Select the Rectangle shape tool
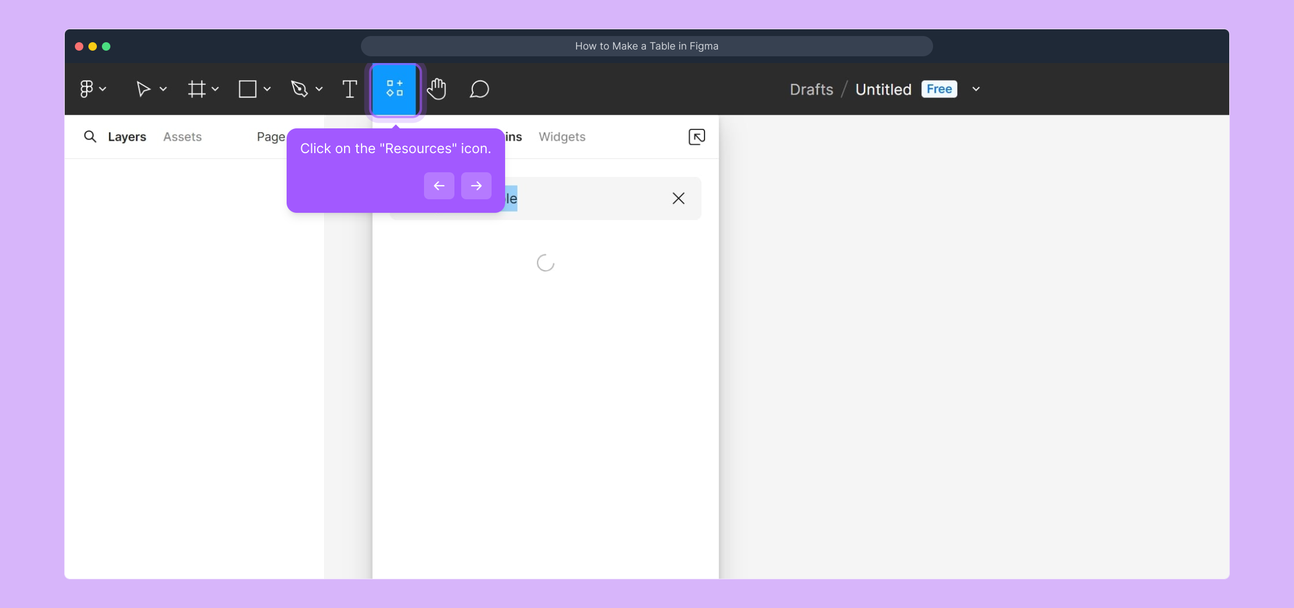This screenshot has width=1294, height=608. pyautogui.click(x=248, y=89)
